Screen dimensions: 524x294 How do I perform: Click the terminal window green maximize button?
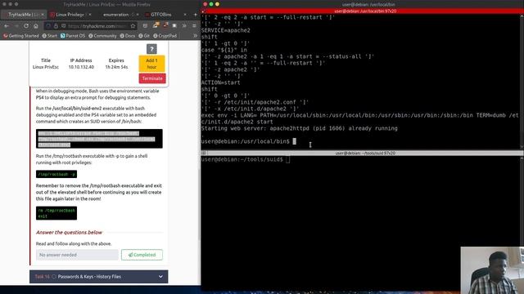(x=211, y=4)
